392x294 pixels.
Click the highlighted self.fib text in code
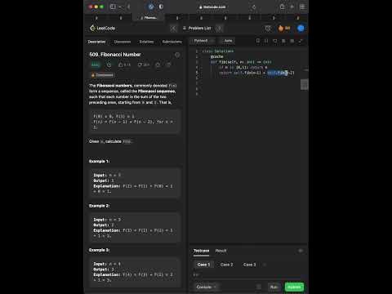[x=277, y=73]
